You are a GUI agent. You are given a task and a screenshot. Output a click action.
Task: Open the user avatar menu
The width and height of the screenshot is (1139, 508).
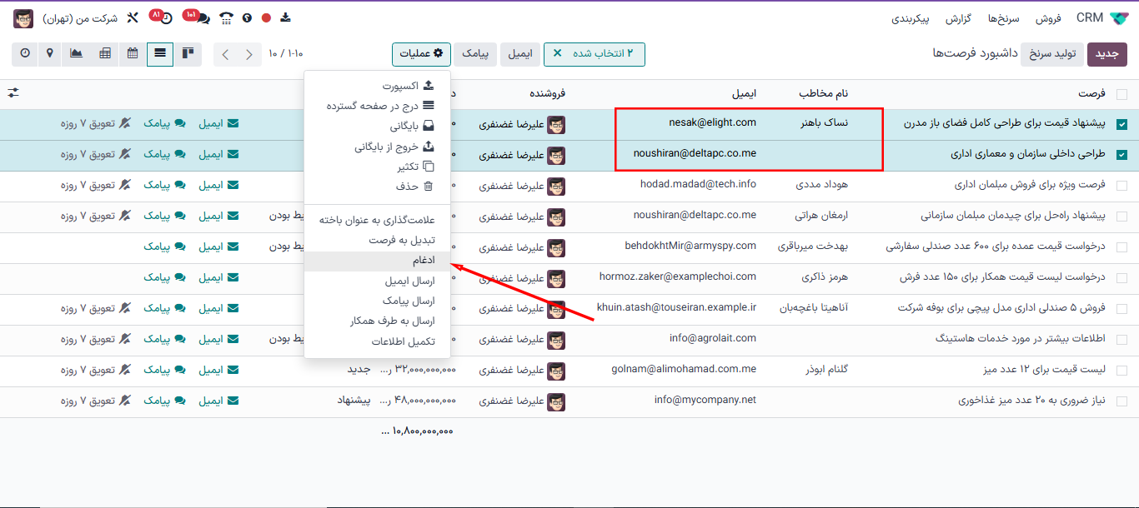point(23,18)
